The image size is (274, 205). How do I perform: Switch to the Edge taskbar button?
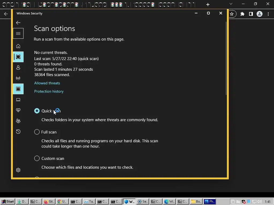(169, 202)
